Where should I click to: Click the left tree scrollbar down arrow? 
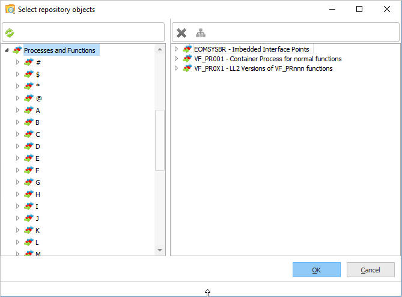(160, 250)
